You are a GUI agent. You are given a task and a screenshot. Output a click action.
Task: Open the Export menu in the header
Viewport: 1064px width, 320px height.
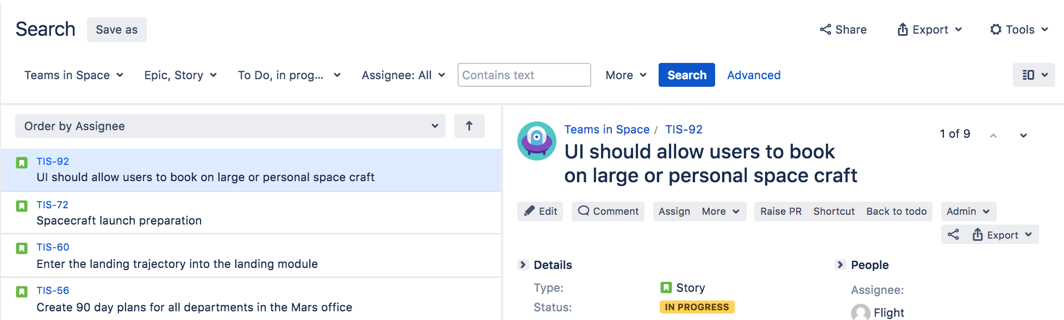click(x=929, y=30)
